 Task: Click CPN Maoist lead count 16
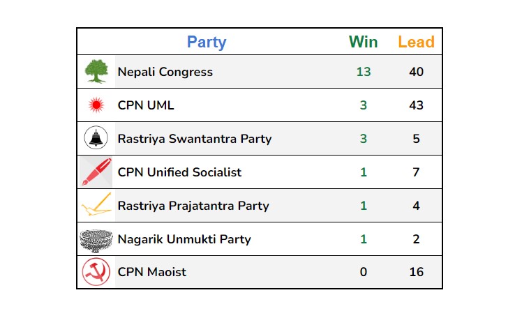tap(417, 272)
